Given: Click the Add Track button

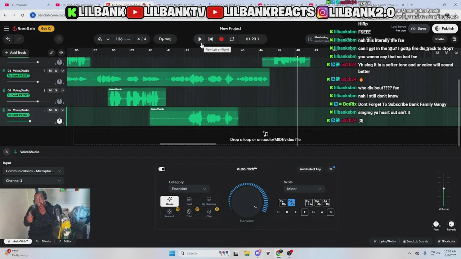Looking at the screenshot, I should pos(15,53).
